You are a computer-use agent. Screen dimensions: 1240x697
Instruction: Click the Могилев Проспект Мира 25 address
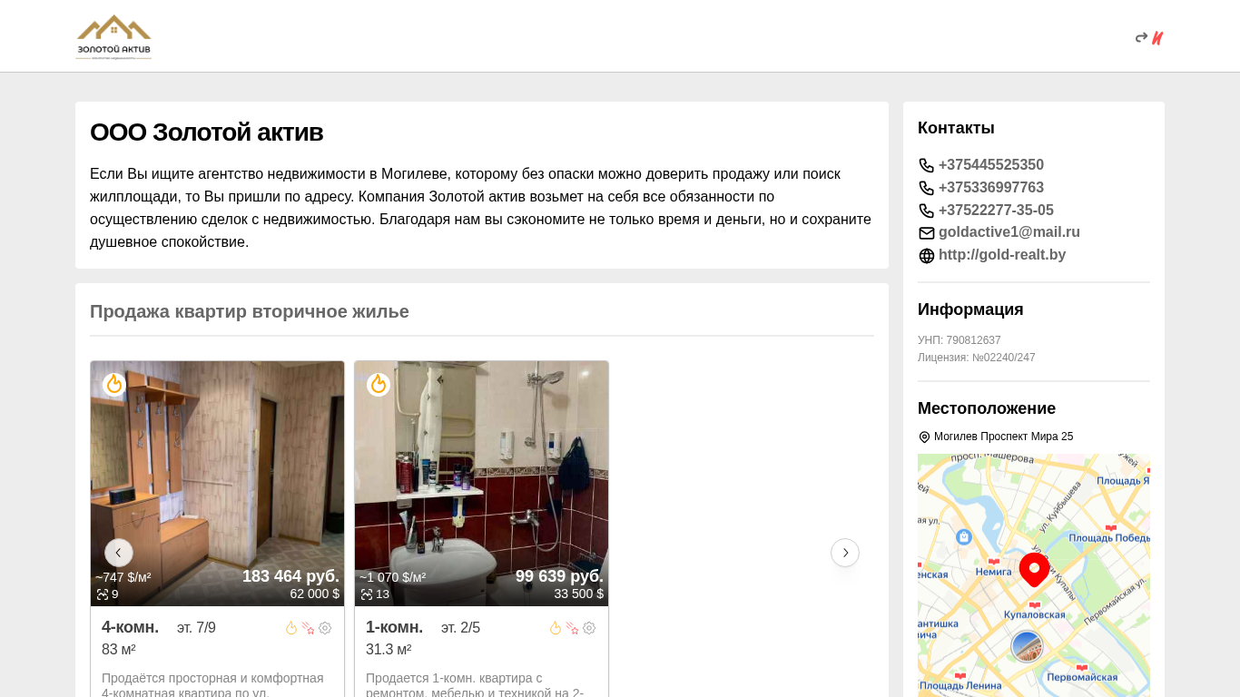pyautogui.click(x=1003, y=437)
